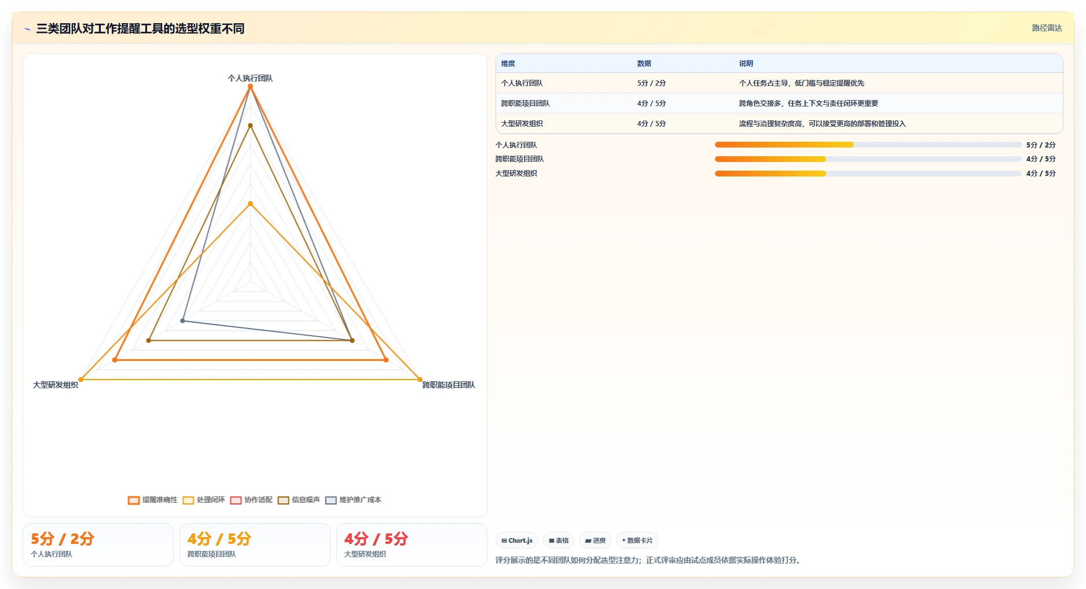Click the orange 提醒准确性 point on 跨职能项目团队 axis
This screenshot has width=1086, height=589.
386,360
